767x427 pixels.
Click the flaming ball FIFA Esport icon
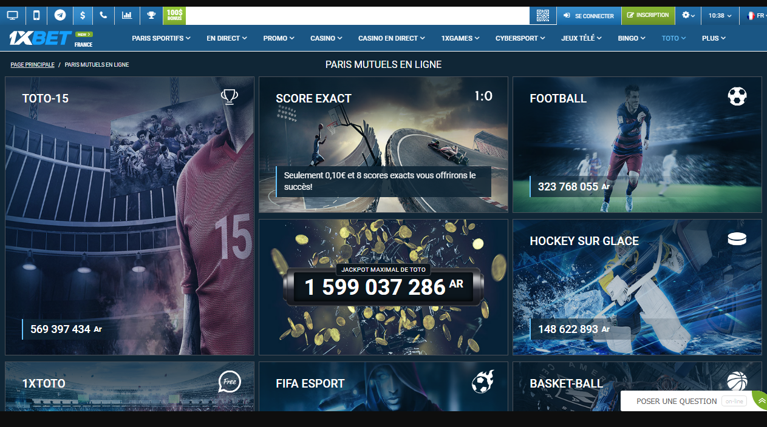click(x=483, y=382)
